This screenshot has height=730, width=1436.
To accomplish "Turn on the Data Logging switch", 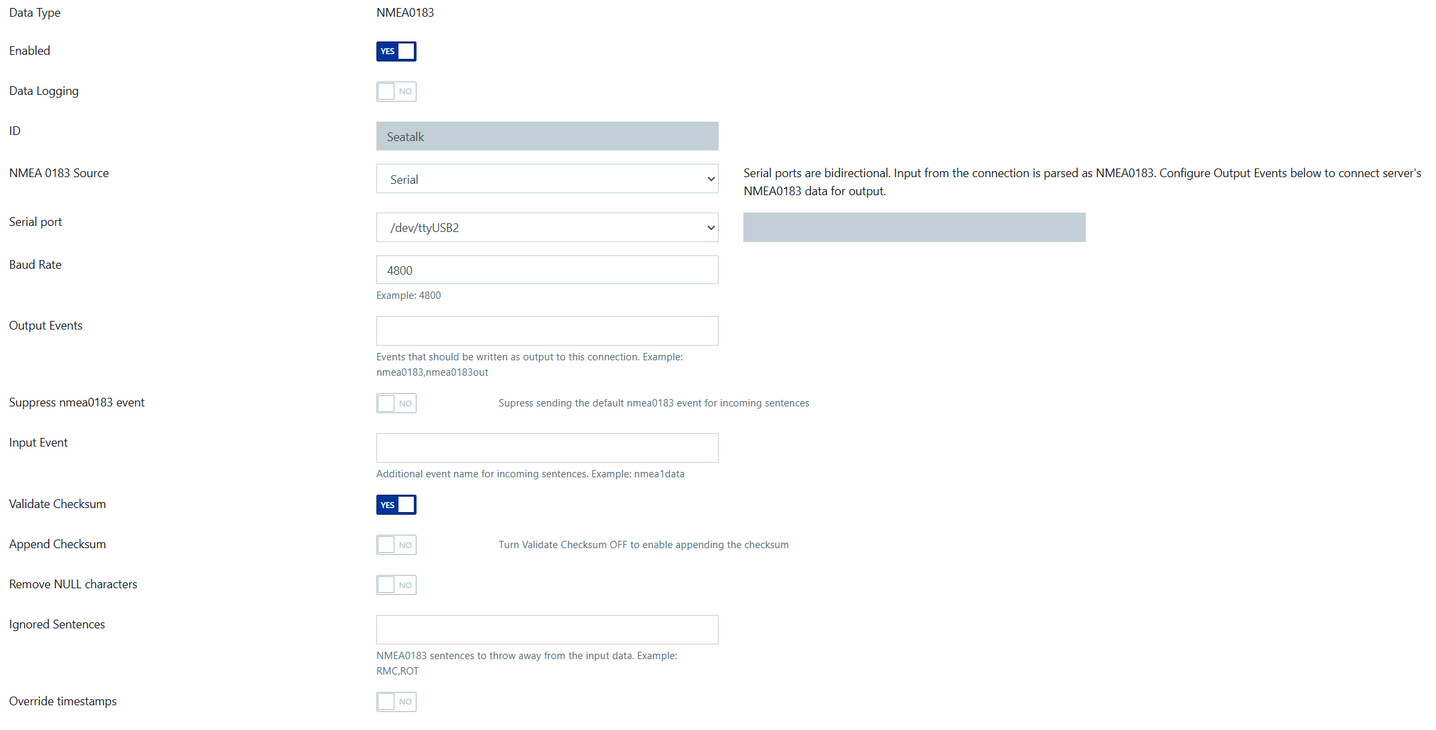I will point(396,92).
